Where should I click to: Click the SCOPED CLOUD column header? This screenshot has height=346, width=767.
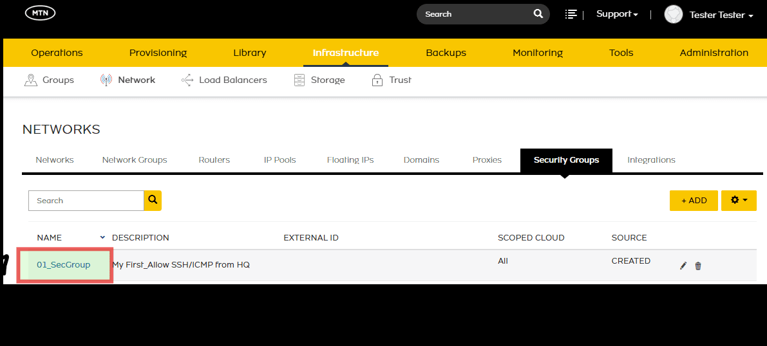click(531, 237)
